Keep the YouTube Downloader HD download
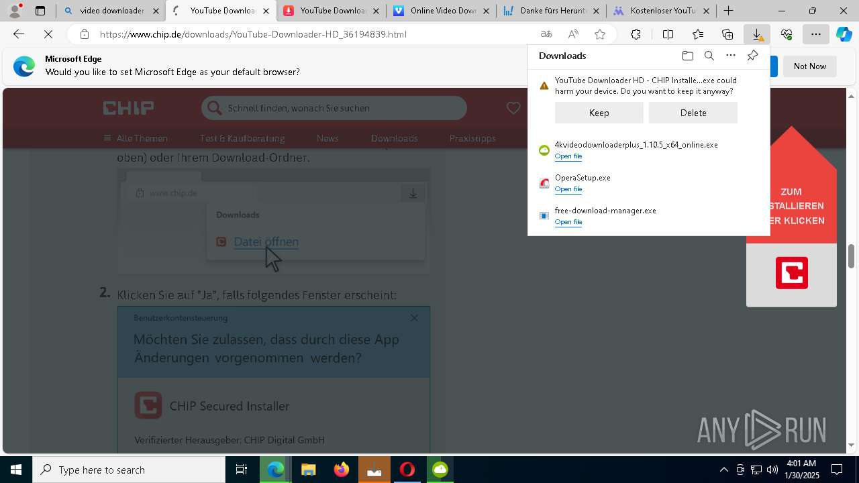This screenshot has width=859, height=483. pos(599,113)
